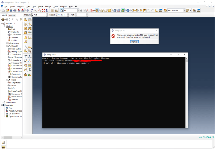Image resolution: width=215 pixels, height=149 pixels.
Task: Save the model database icon
Action: [11, 10]
